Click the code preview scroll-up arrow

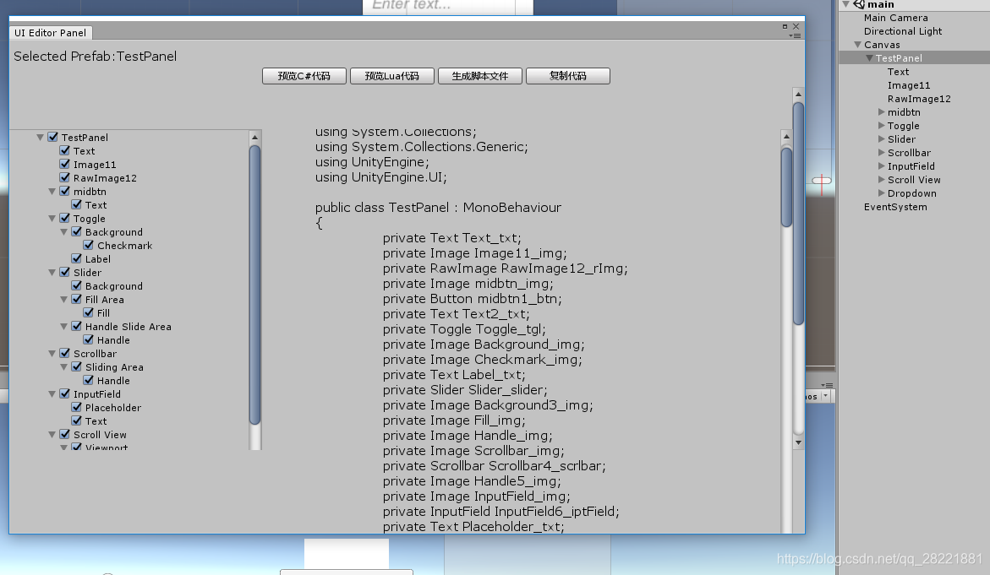(786, 136)
